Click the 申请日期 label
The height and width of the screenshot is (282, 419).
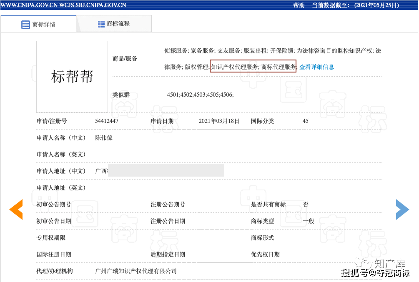pos(162,121)
